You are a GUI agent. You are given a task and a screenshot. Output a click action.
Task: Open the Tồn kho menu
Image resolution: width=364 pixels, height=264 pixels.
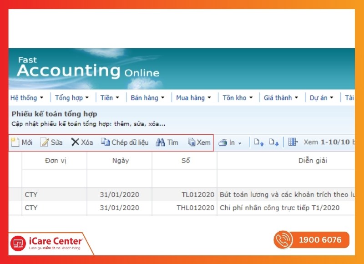[238, 98]
